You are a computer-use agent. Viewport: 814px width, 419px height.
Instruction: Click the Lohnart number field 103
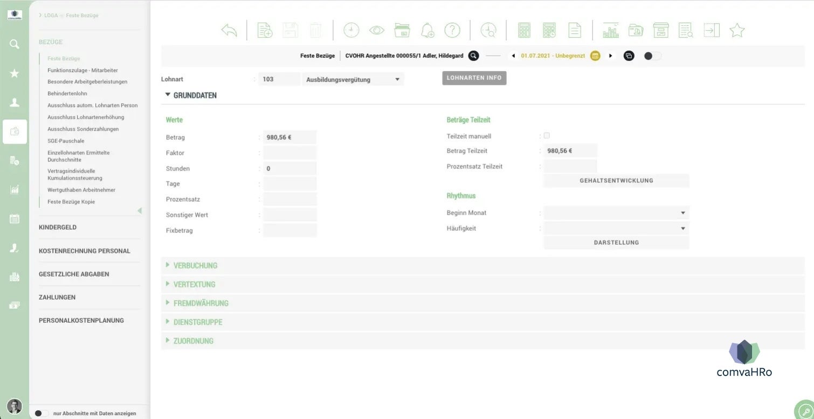(279, 79)
